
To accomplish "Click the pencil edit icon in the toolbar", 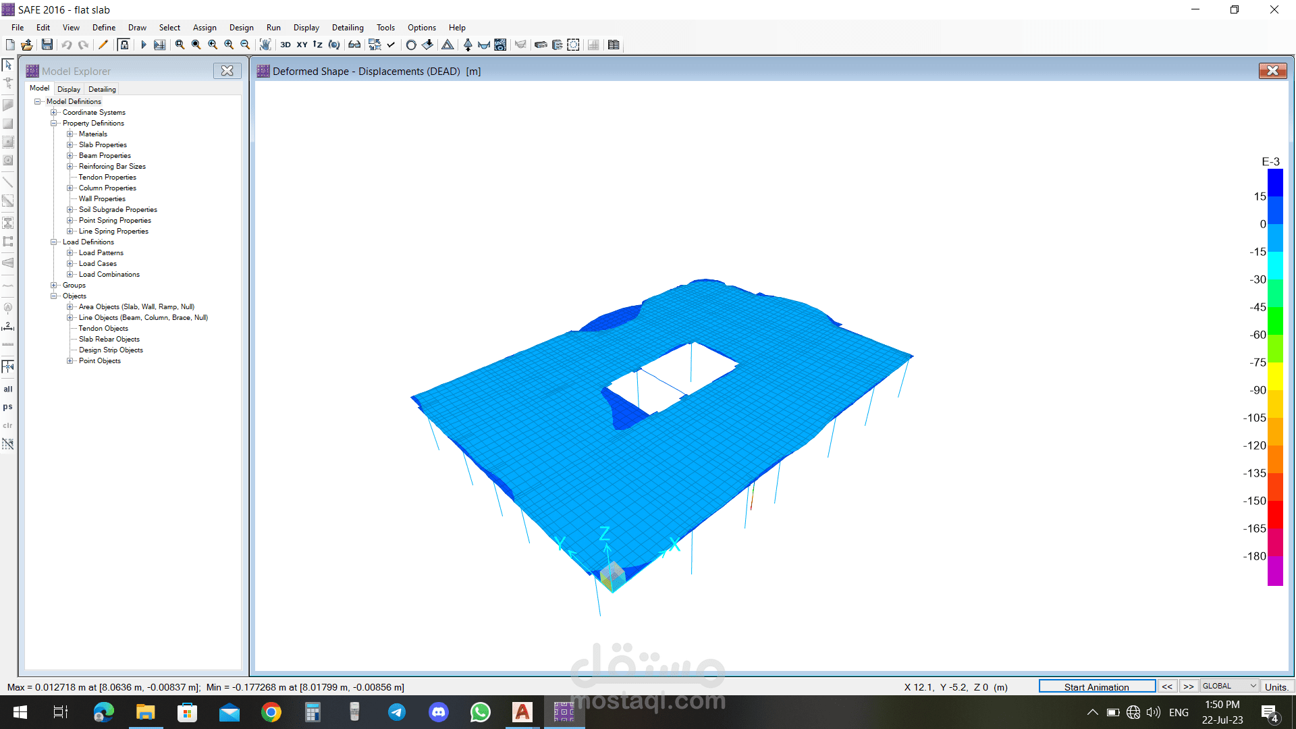I will click(103, 45).
